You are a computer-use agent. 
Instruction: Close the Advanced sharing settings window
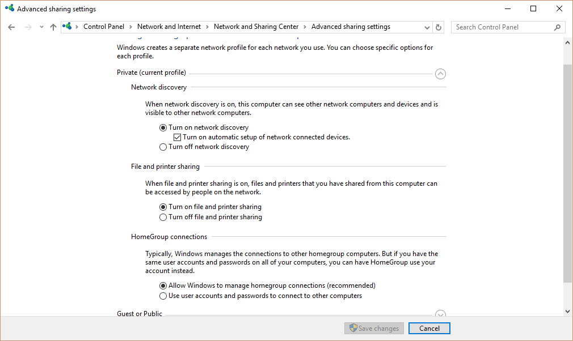559,8
